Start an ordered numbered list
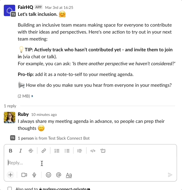Image resolution: width=182 pixels, height=190 pixels. point(57,151)
